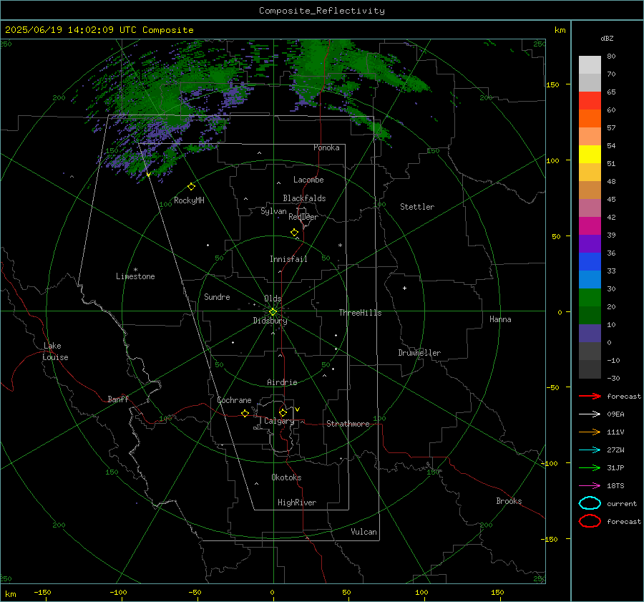Click the Ponoka label
The height and width of the screenshot is (602, 644).
coord(326,147)
